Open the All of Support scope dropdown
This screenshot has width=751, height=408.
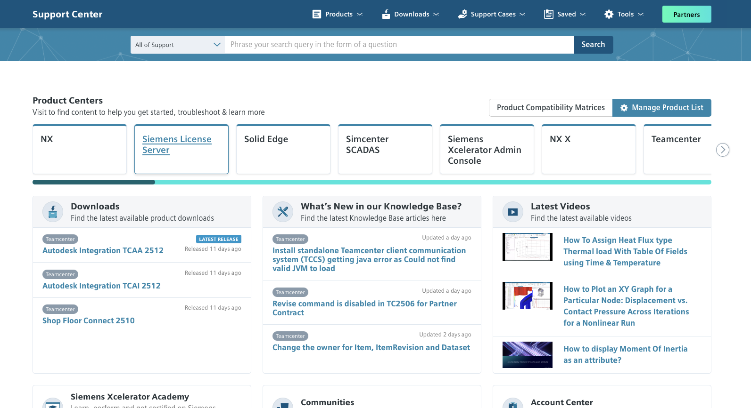pos(178,45)
